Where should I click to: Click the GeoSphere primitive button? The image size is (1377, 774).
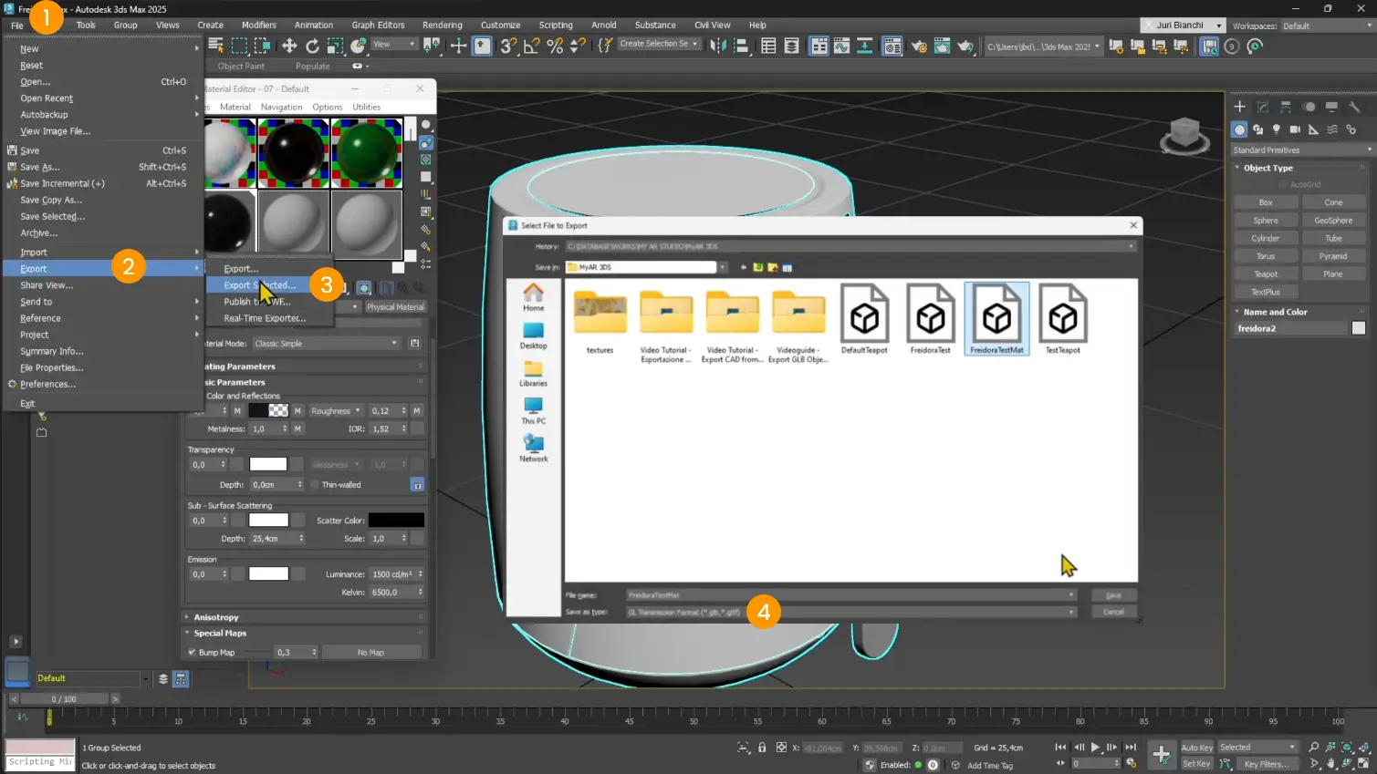tap(1333, 221)
